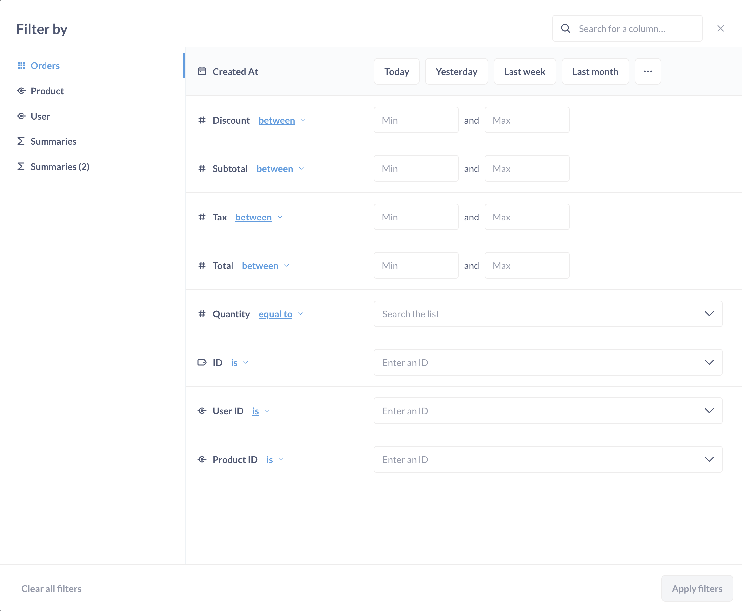
Task: Click the Orders sidebar icon
Action: (21, 65)
